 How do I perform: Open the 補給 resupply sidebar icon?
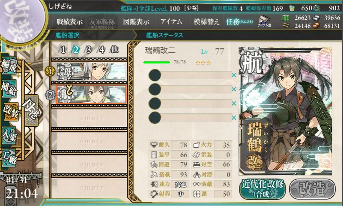[9, 88]
